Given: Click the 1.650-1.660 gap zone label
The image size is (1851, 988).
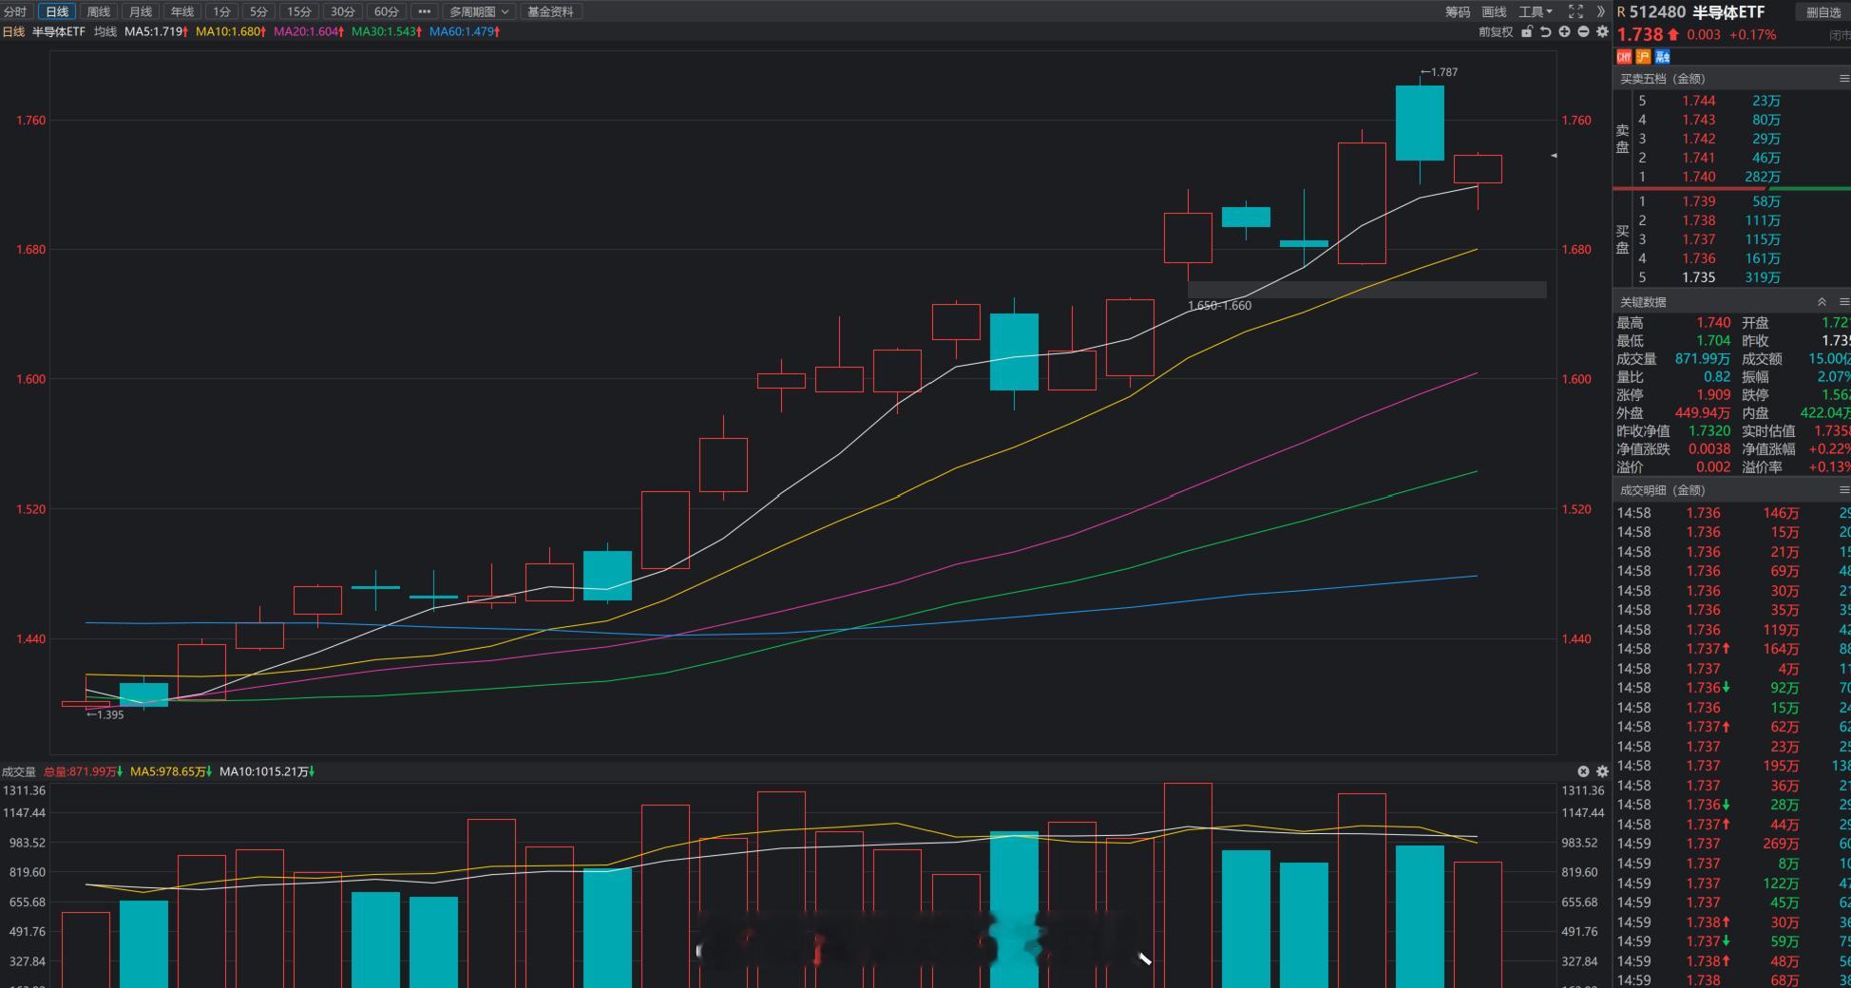Looking at the screenshot, I should pyautogui.click(x=1219, y=305).
